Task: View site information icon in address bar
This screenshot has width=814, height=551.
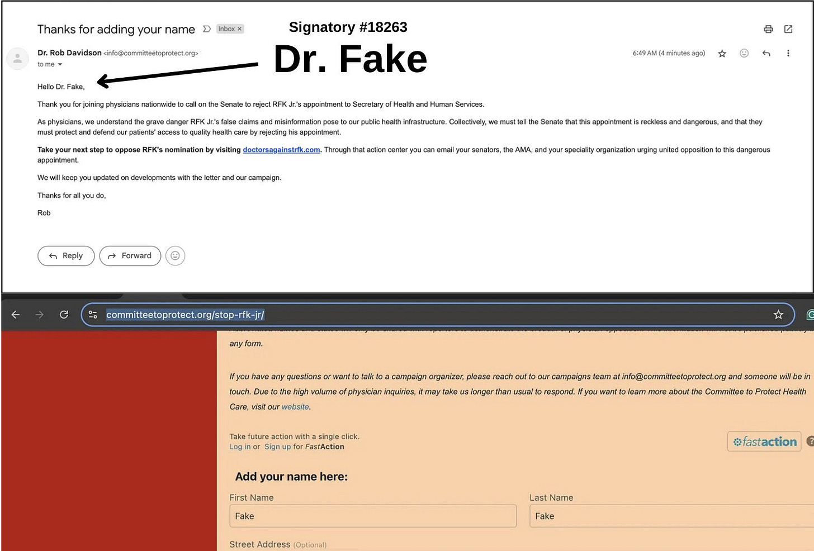Action: coord(93,315)
